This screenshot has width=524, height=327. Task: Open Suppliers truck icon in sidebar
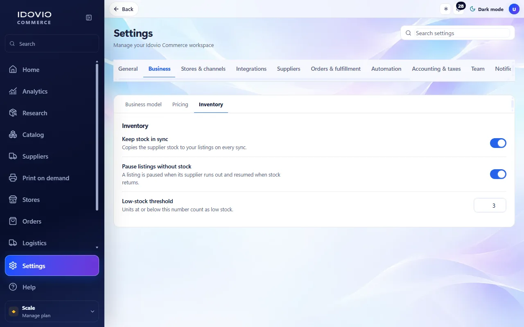[13, 156]
